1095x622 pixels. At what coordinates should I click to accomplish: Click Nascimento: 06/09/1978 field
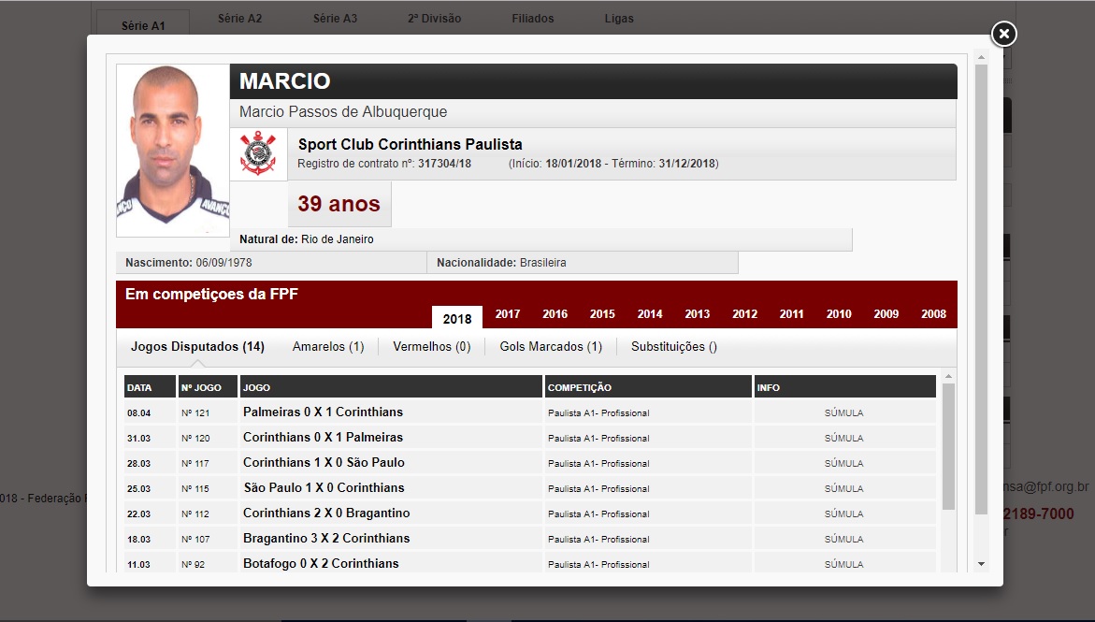272,263
